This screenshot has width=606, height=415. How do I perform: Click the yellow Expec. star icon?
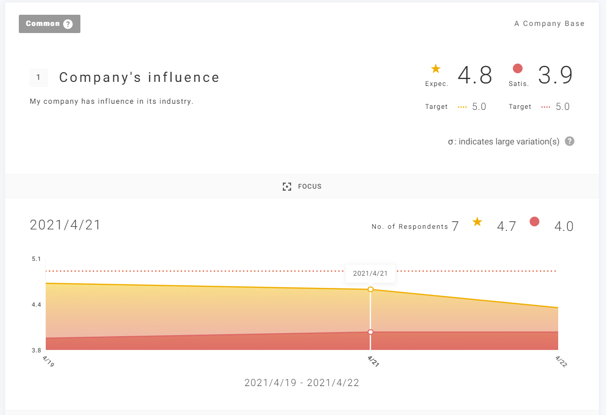pos(436,69)
